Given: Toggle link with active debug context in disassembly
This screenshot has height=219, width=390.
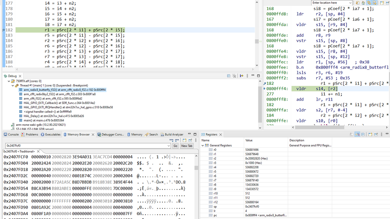Looking at the screenshot, I should [x=369, y=3].
